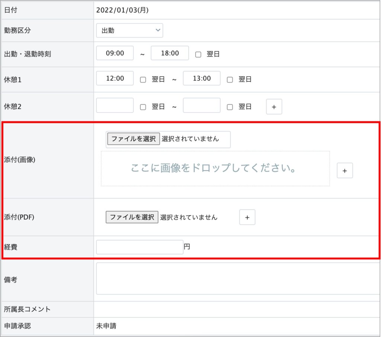Viewport: 381px width, 337px height.
Task: Add another image attachment with plus button
Action: tap(345, 171)
